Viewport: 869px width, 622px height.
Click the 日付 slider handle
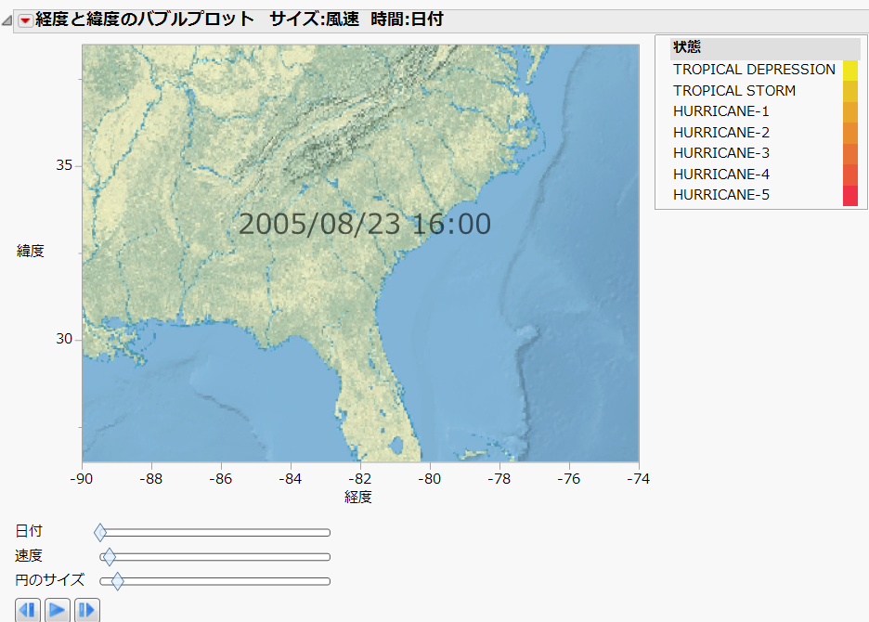pos(100,532)
